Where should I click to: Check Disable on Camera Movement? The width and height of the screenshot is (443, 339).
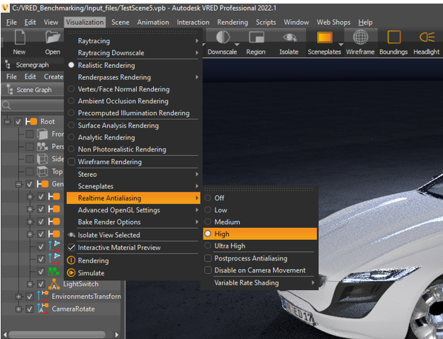(x=208, y=270)
